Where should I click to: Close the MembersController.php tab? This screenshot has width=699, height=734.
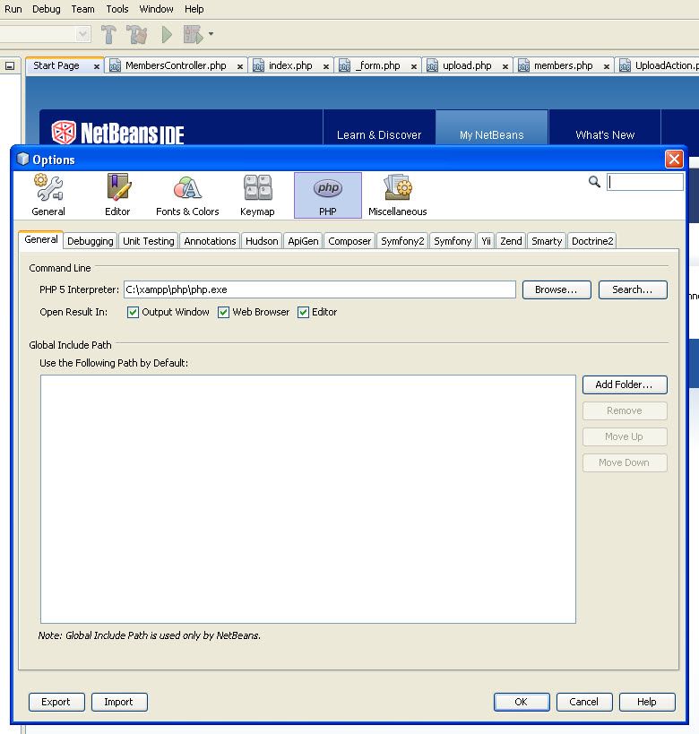(x=239, y=66)
